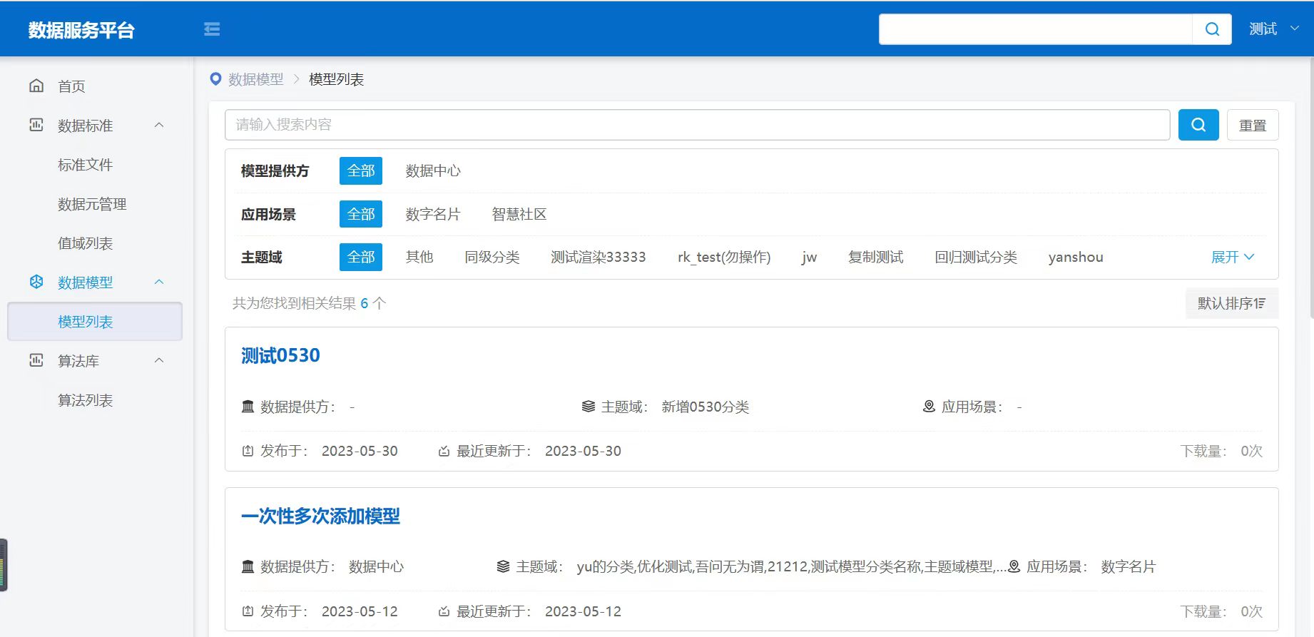Collapse the 数据模型 sidebar group chevron

pyautogui.click(x=159, y=282)
